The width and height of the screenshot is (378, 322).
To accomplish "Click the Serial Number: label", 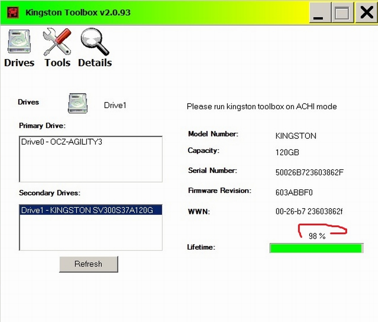I will [212, 170].
